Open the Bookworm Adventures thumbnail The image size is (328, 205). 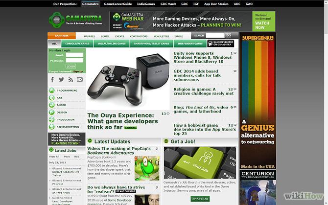147,168
